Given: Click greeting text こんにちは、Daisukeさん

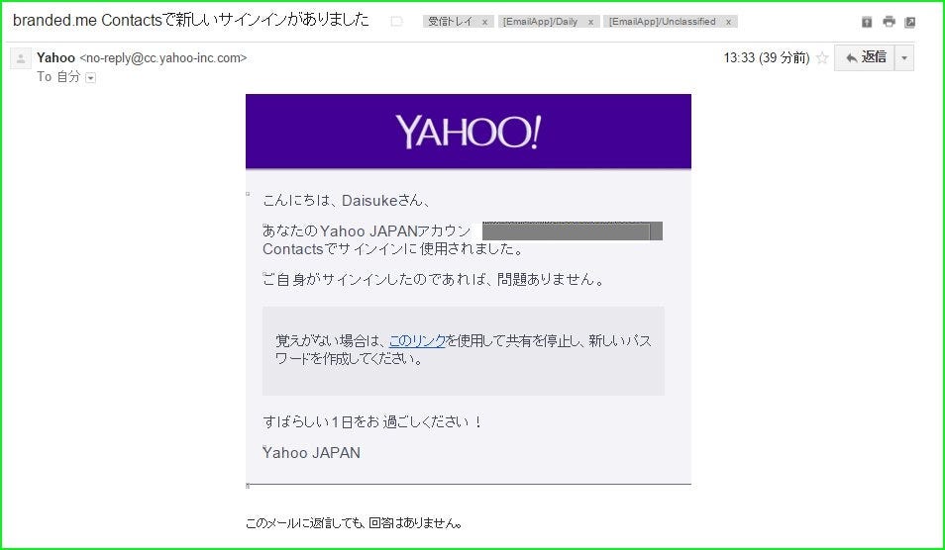Looking at the screenshot, I should (346, 201).
